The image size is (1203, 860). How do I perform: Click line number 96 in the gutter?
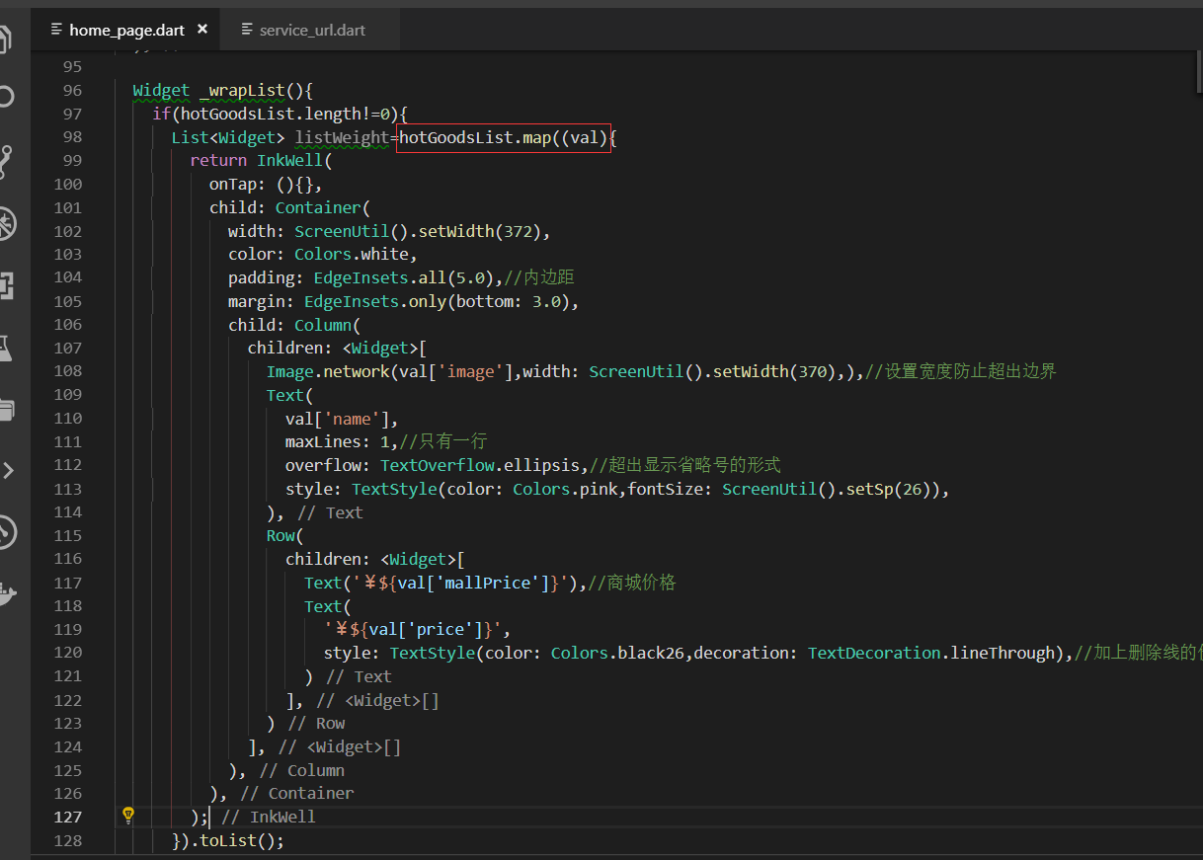coord(72,90)
